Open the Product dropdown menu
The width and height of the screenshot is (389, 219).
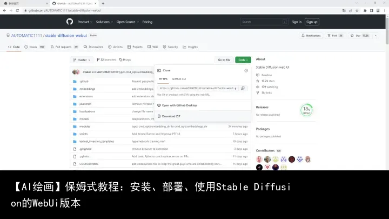85,22
